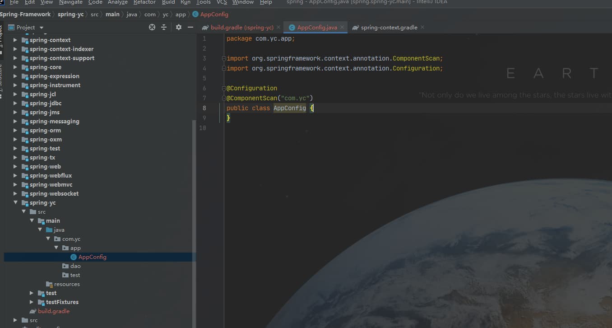Expand the testFixtures folder
The image size is (612, 328).
point(32,302)
